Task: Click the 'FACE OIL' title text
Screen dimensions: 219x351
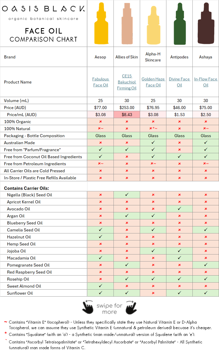Action: pos(44,31)
